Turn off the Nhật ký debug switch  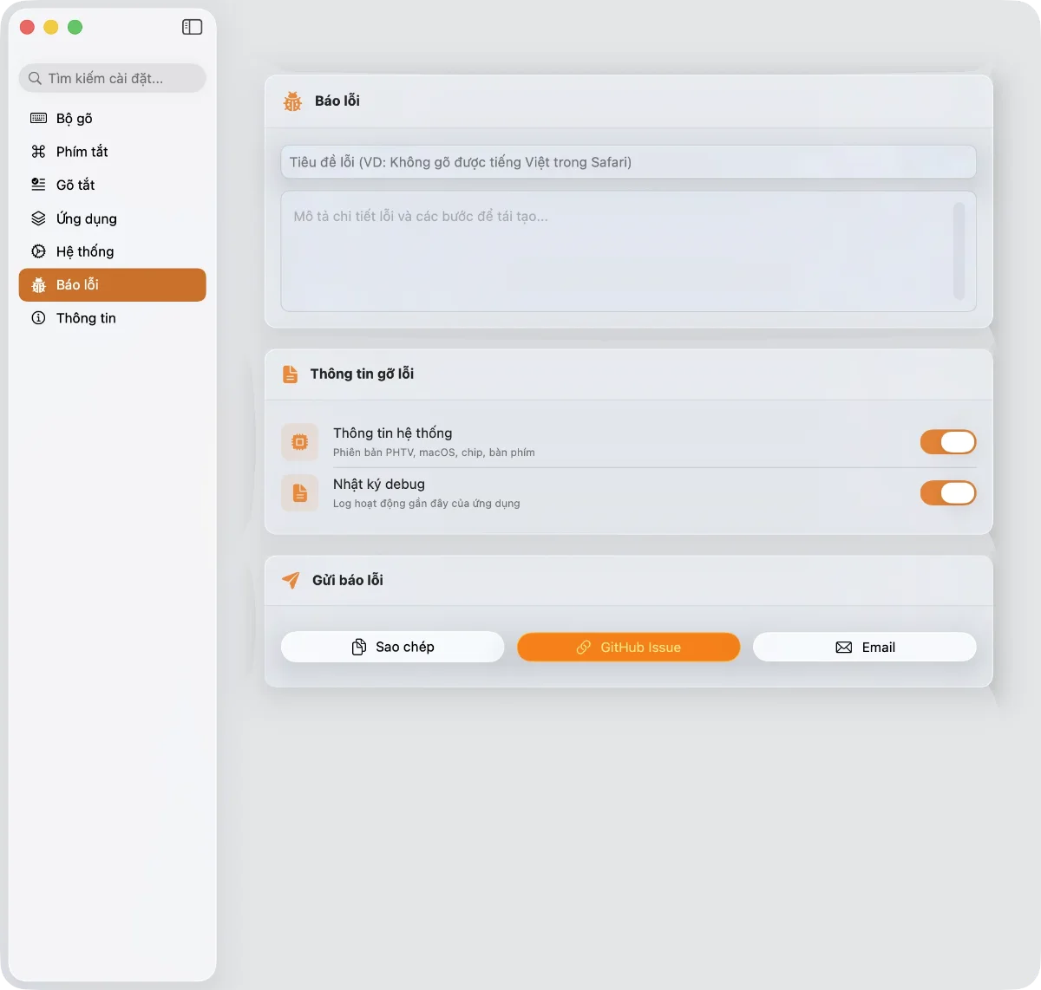click(x=947, y=493)
